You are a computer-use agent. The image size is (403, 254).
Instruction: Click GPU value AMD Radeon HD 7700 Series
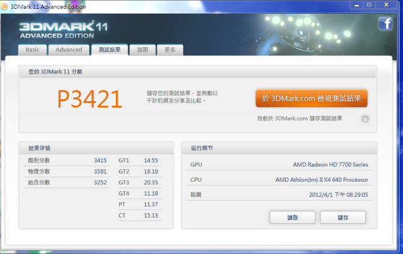(331, 165)
